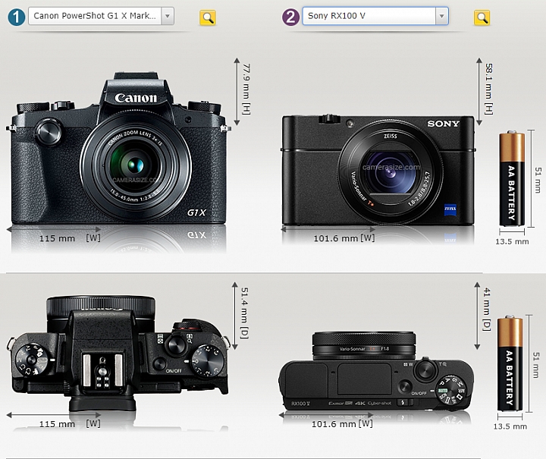The height and width of the screenshot is (459, 546).
Task: Click the Canon PowerShot G1 X Mark field
Action: click(101, 16)
